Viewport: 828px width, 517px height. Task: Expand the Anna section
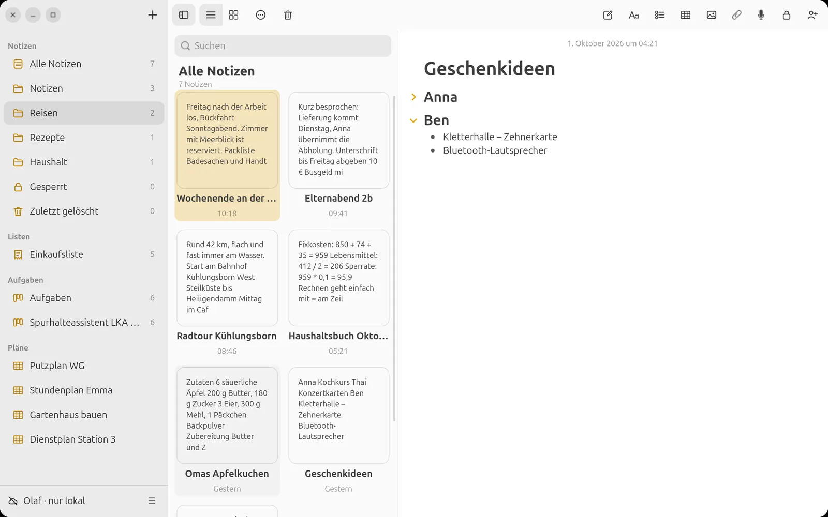pos(413,97)
